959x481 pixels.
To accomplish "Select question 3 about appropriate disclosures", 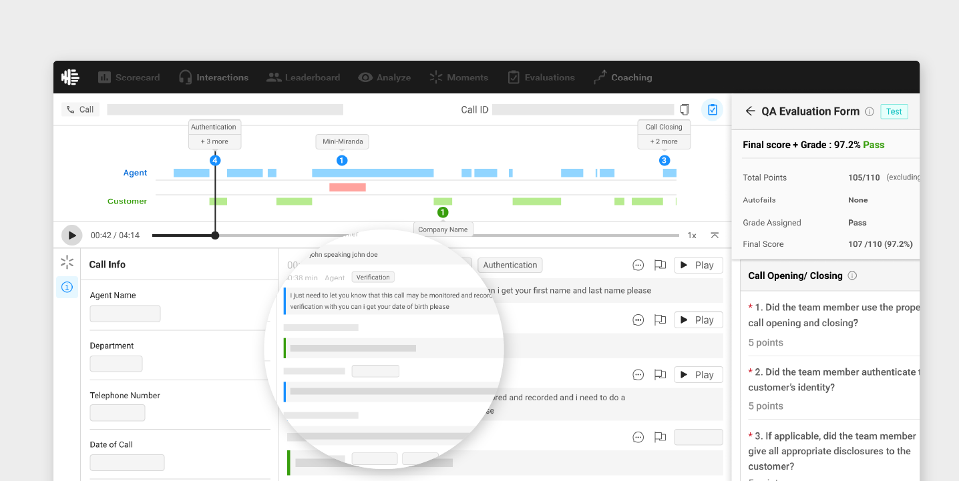I will click(x=833, y=451).
